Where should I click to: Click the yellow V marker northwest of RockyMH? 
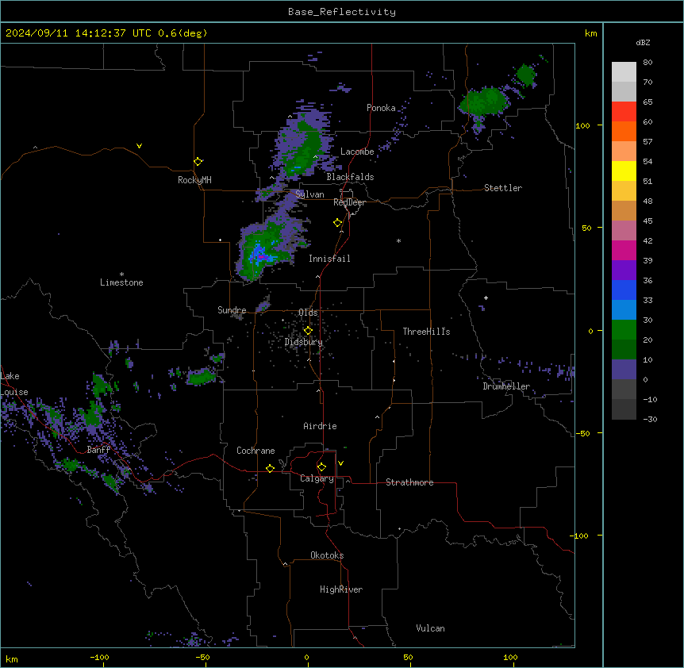pos(139,146)
